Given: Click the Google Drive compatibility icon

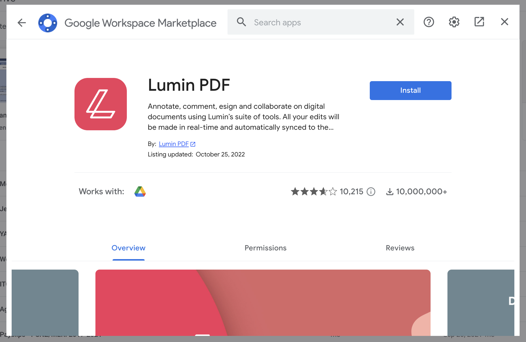Looking at the screenshot, I should 140,191.
